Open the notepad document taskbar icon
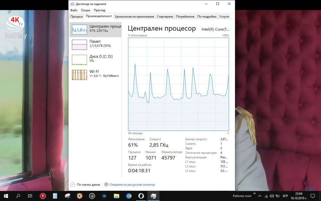 click(x=55, y=196)
